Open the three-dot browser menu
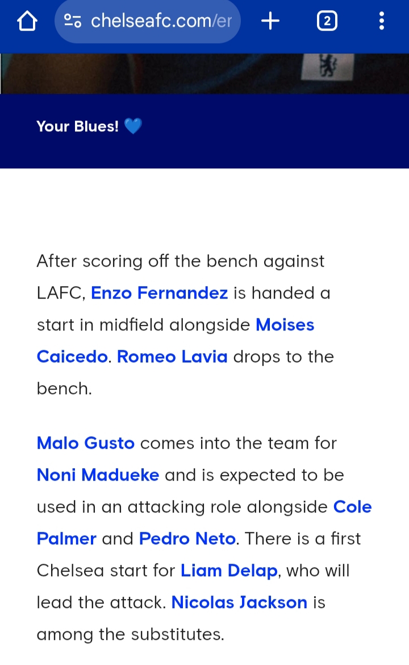The width and height of the screenshot is (409, 665). tap(382, 21)
